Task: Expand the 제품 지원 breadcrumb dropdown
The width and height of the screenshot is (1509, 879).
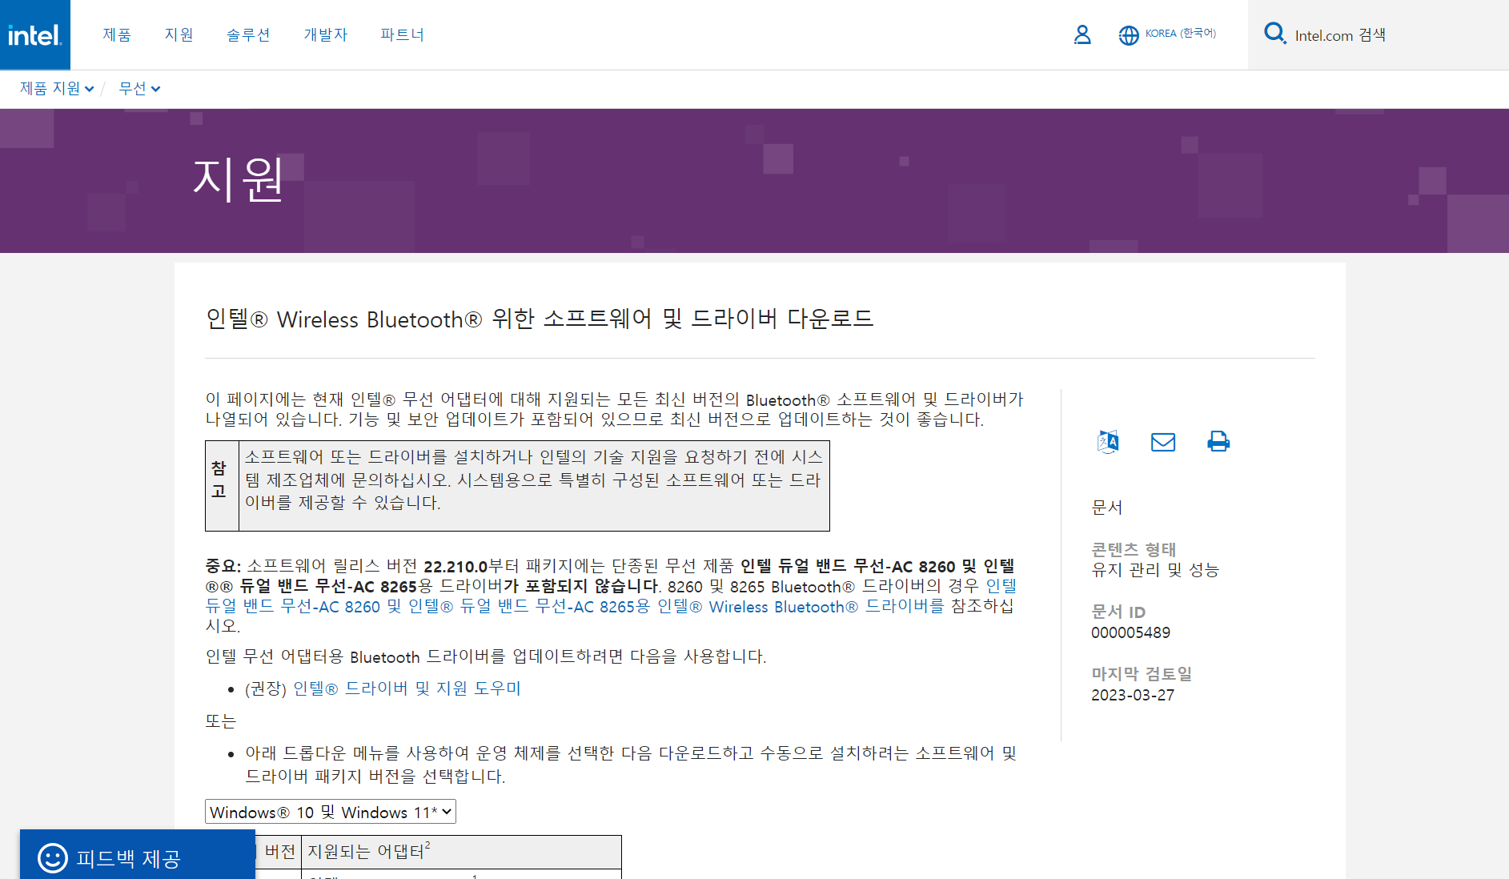Action: (x=57, y=88)
